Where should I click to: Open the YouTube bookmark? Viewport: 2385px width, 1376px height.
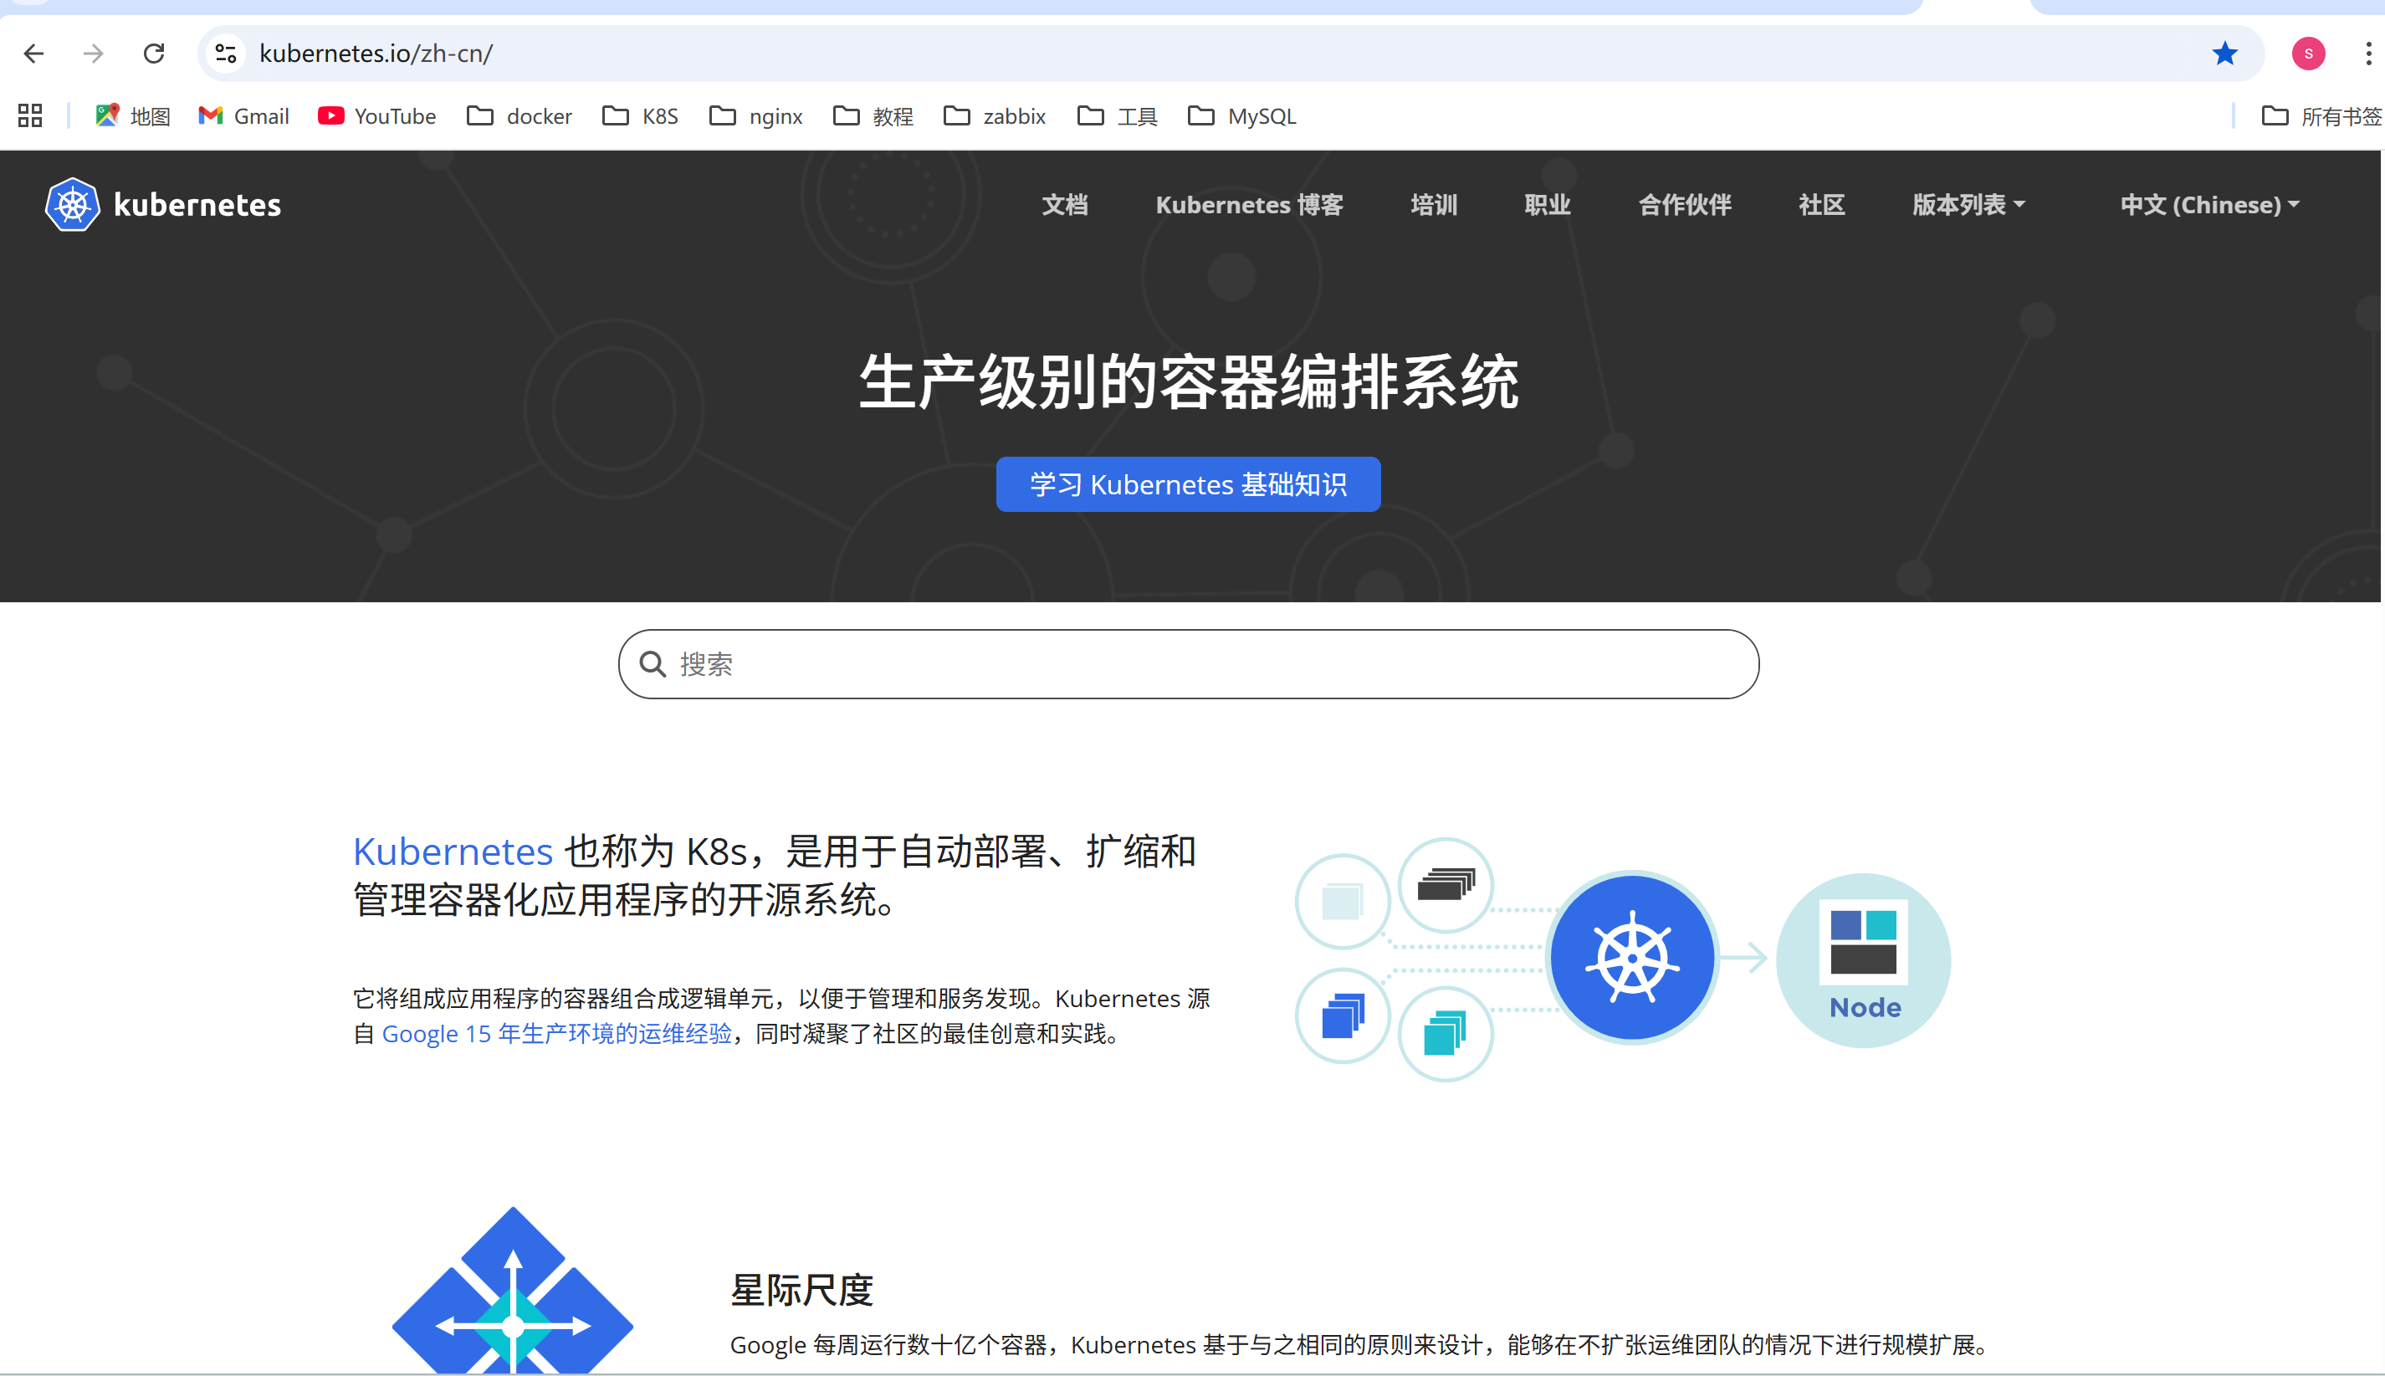coord(377,116)
